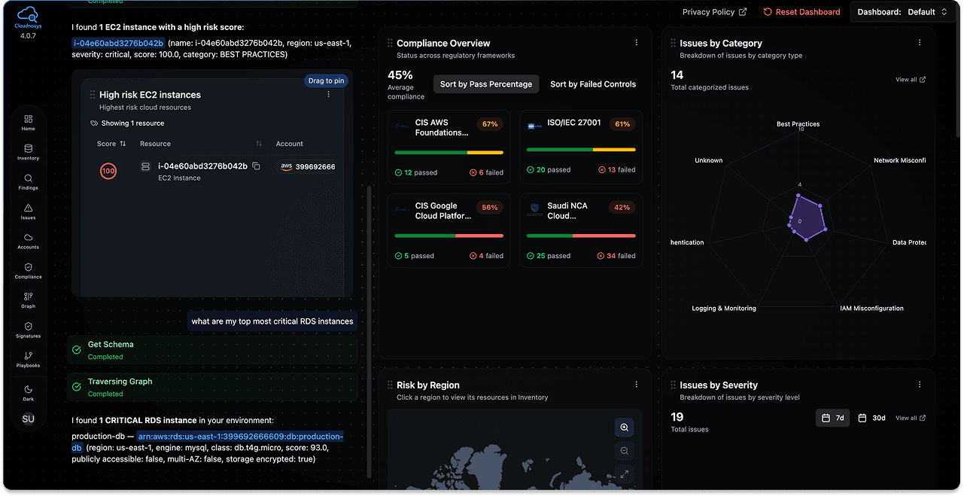Open the Dashboard Default dropdown
This screenshot has width=964, height=496.
903,12
